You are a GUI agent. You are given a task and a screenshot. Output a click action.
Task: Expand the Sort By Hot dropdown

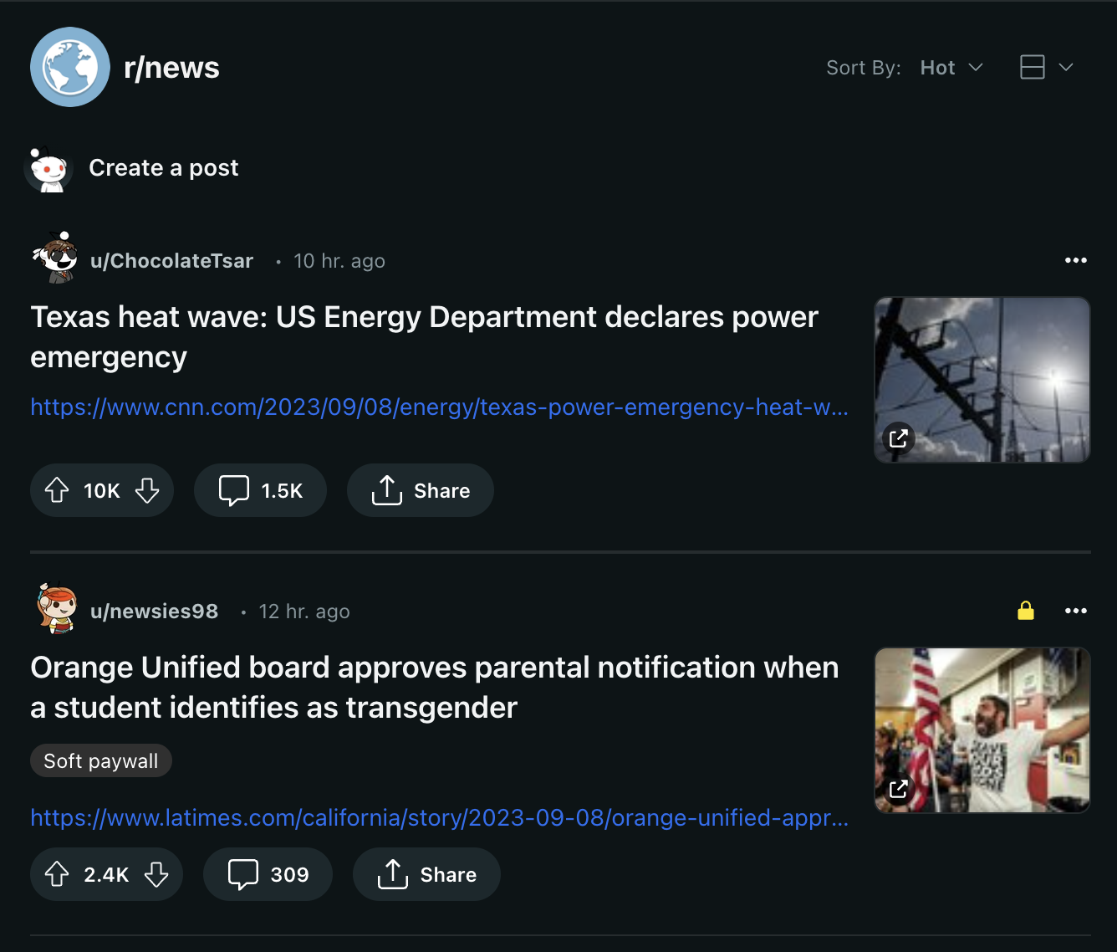(951, 68)
